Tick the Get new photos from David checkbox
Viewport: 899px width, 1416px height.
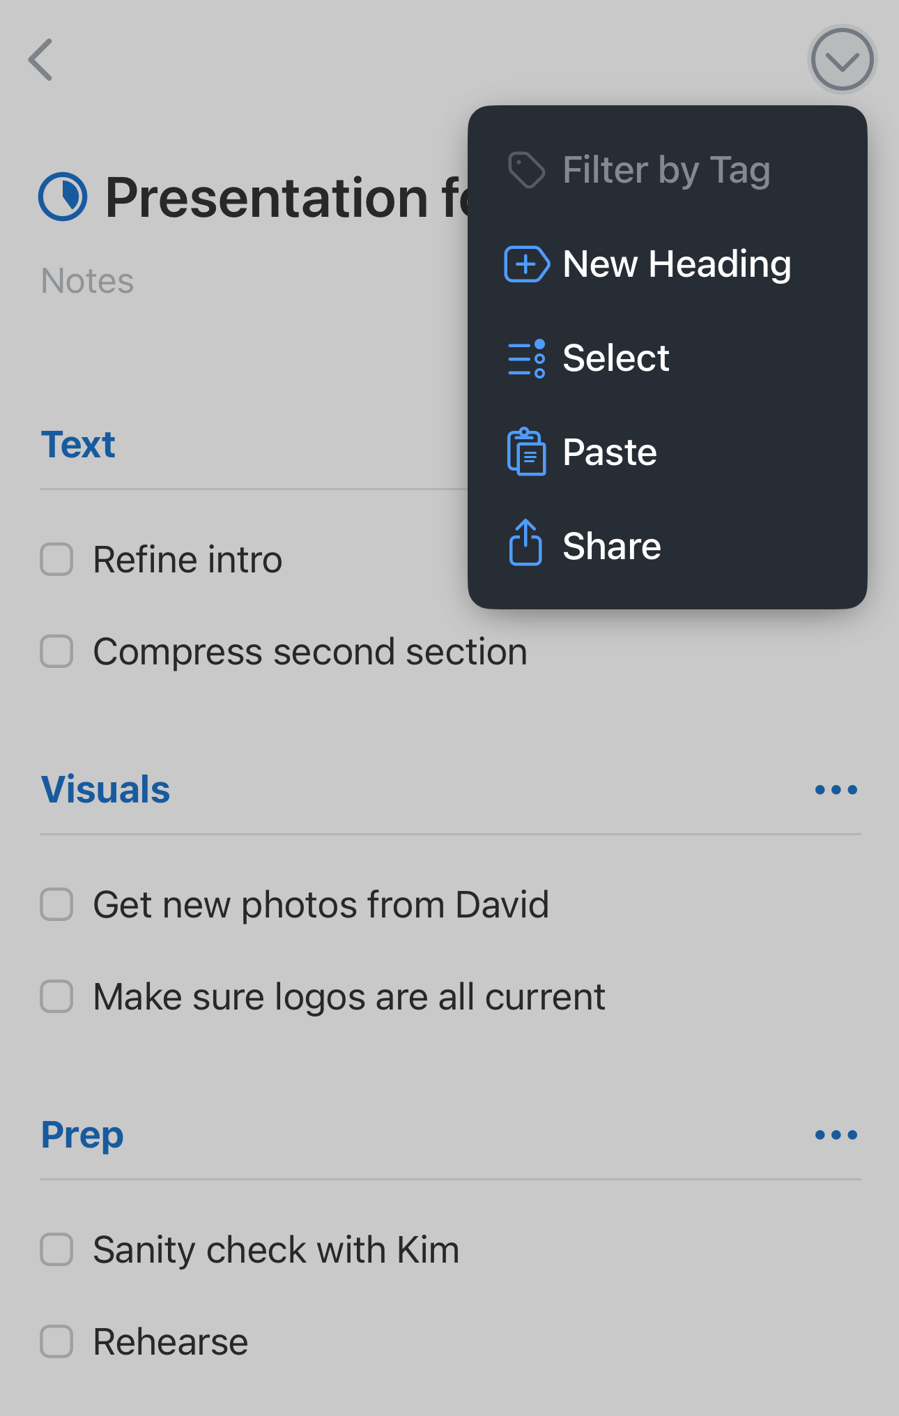pos(56,905)
